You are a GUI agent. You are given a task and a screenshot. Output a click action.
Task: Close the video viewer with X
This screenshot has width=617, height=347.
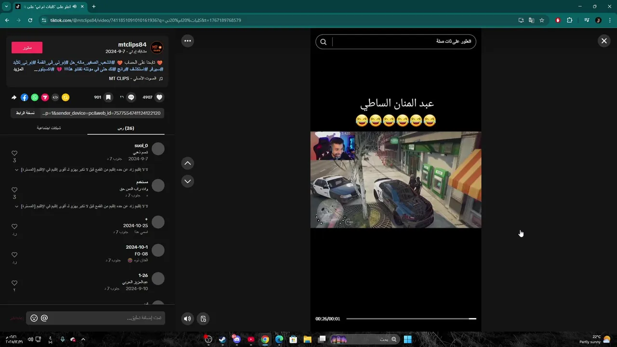pyautogui.click(x=604, y=41)
